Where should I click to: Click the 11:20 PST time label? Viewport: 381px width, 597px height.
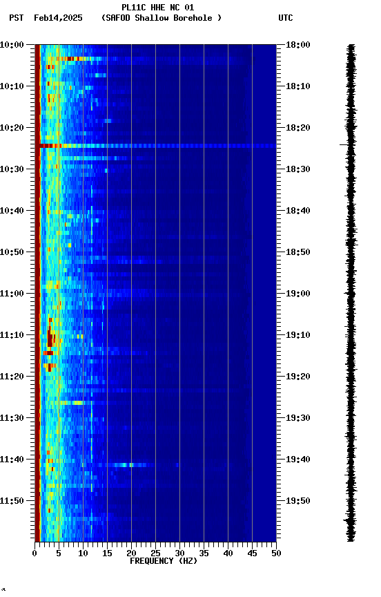click(x=12, y=377)
